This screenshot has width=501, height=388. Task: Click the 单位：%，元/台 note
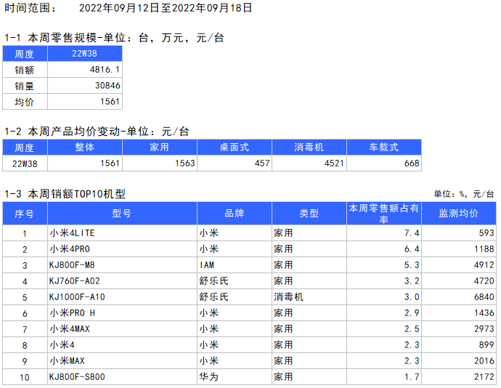(464, 194)
